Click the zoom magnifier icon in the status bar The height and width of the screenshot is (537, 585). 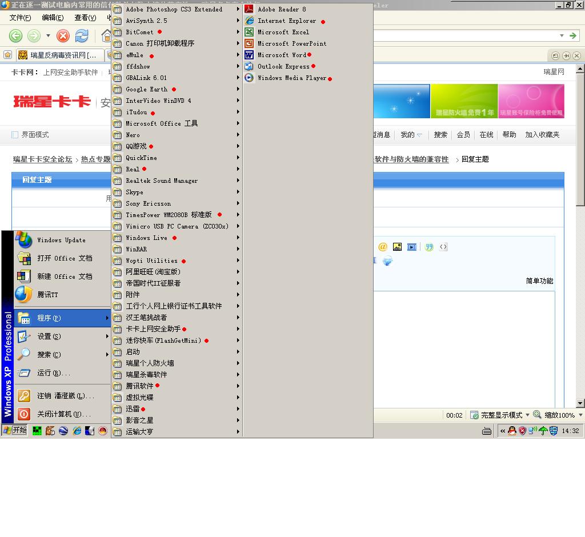537,415
